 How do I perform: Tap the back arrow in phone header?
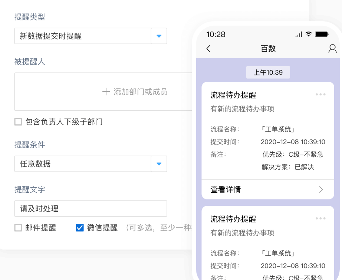208,49
